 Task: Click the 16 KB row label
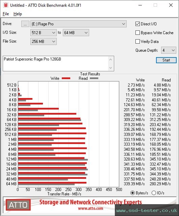pos(11,110)
